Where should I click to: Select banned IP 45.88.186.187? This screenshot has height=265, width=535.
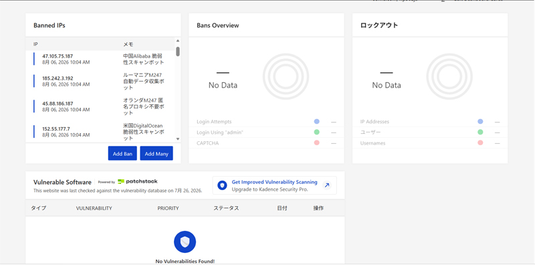(58, 104)
